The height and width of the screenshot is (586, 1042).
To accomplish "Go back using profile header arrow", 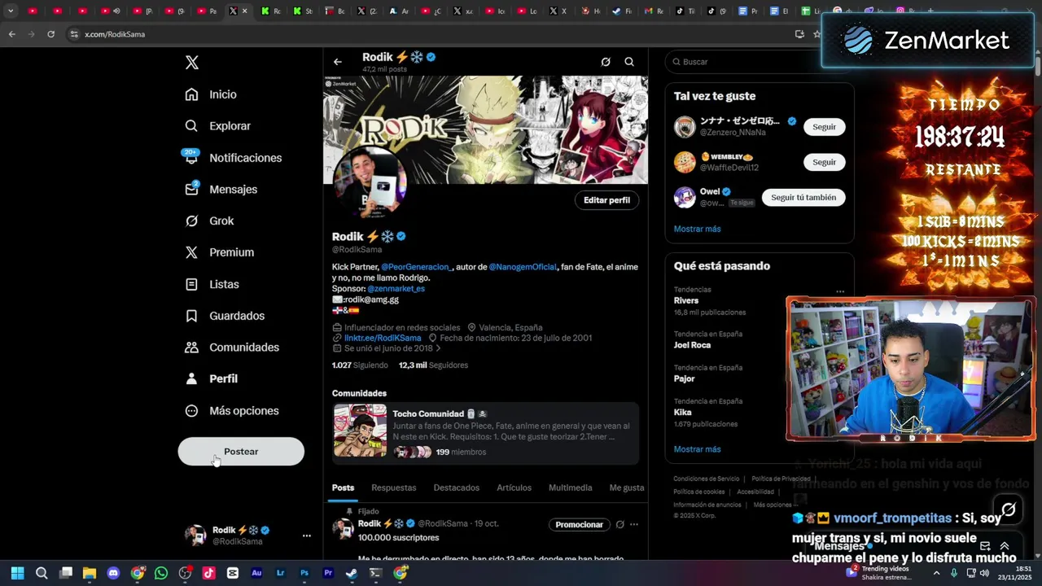I will [x=338, y=62].
